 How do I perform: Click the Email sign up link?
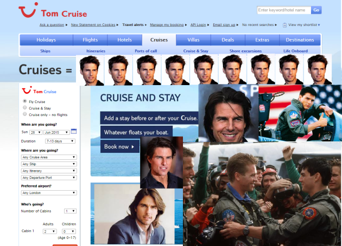(224, 25)
